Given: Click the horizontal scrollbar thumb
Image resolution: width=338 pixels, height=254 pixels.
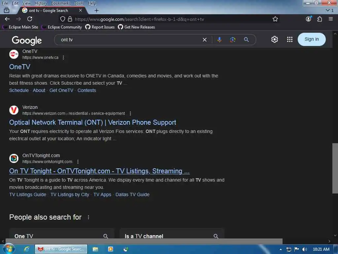Looking at the screenshot, I should (144, 241).
